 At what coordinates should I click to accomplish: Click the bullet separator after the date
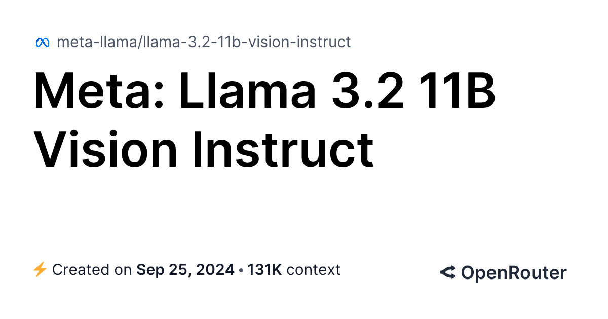click(x=241, y=270)
